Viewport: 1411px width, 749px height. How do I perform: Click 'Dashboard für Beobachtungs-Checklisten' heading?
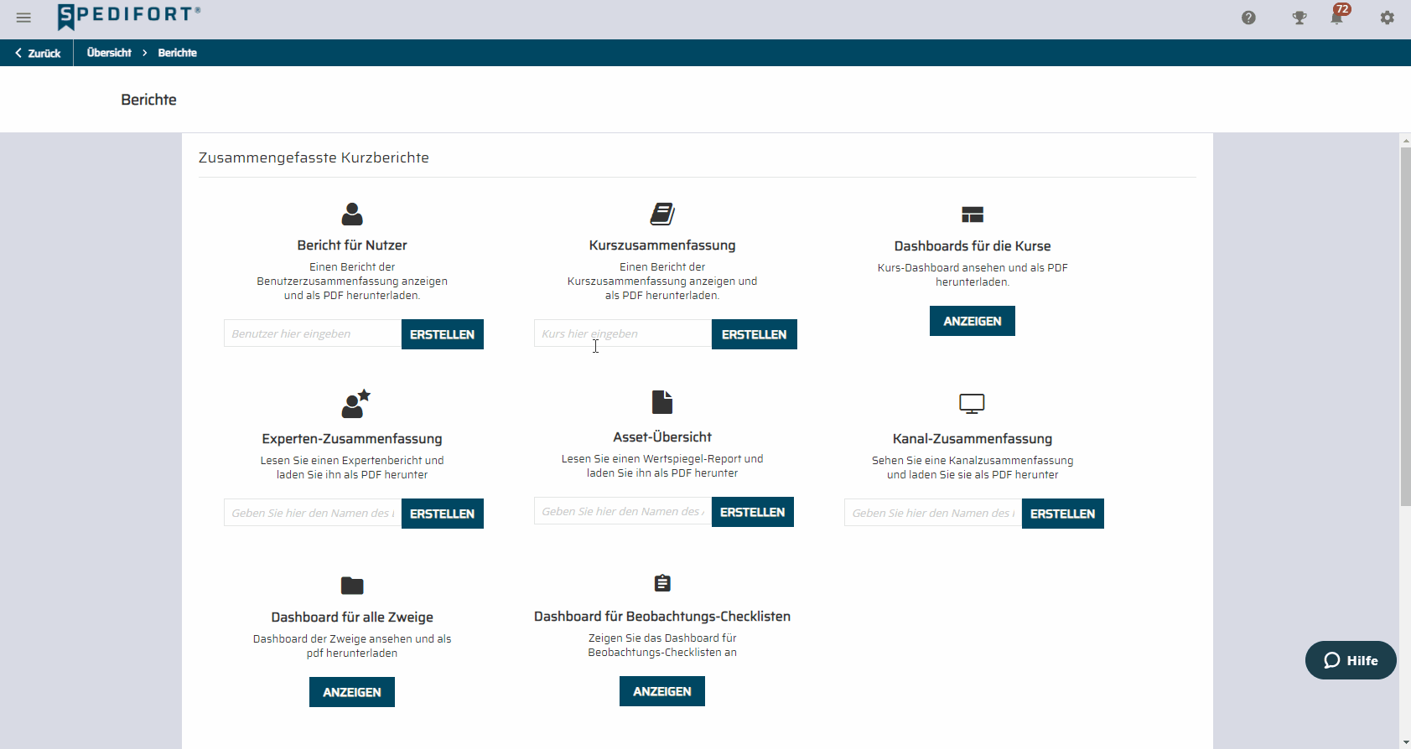(662, 617)
